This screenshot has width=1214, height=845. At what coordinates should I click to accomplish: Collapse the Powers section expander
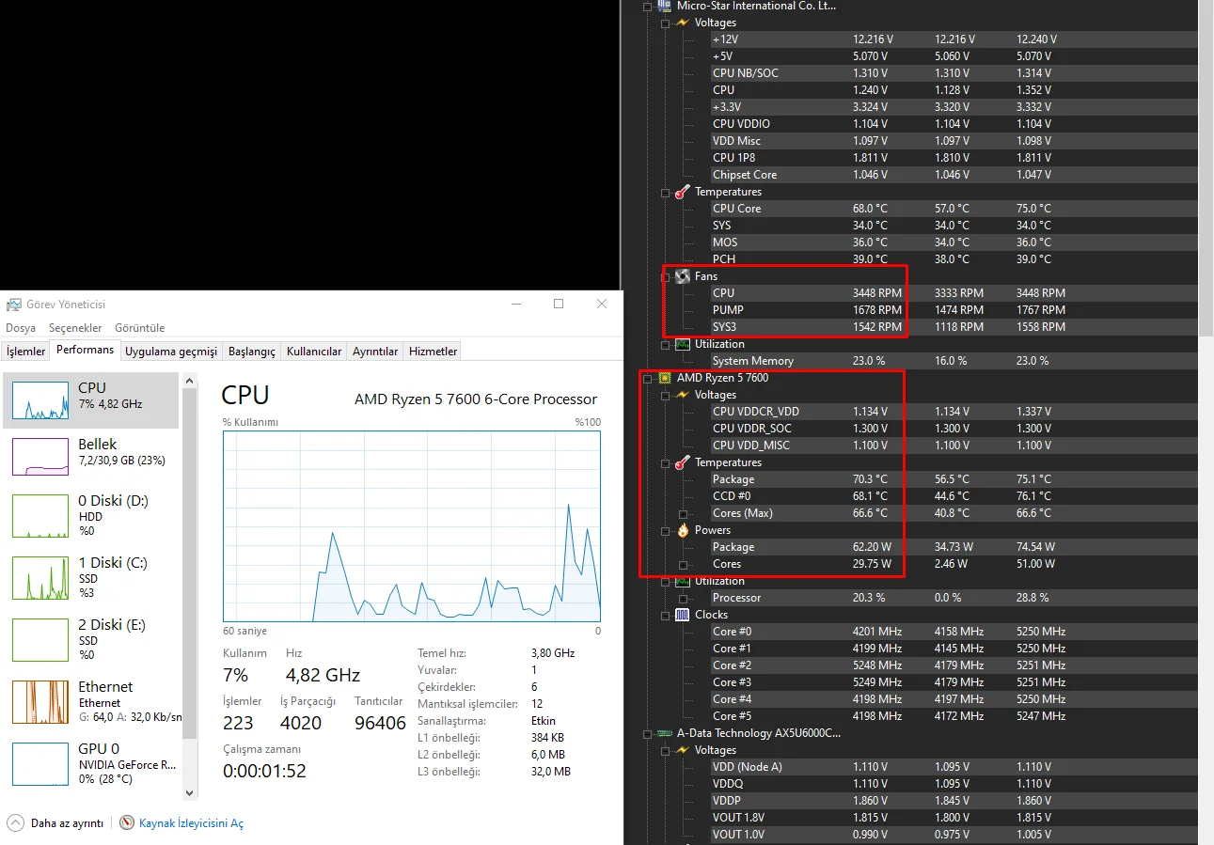tap(665, 530)
